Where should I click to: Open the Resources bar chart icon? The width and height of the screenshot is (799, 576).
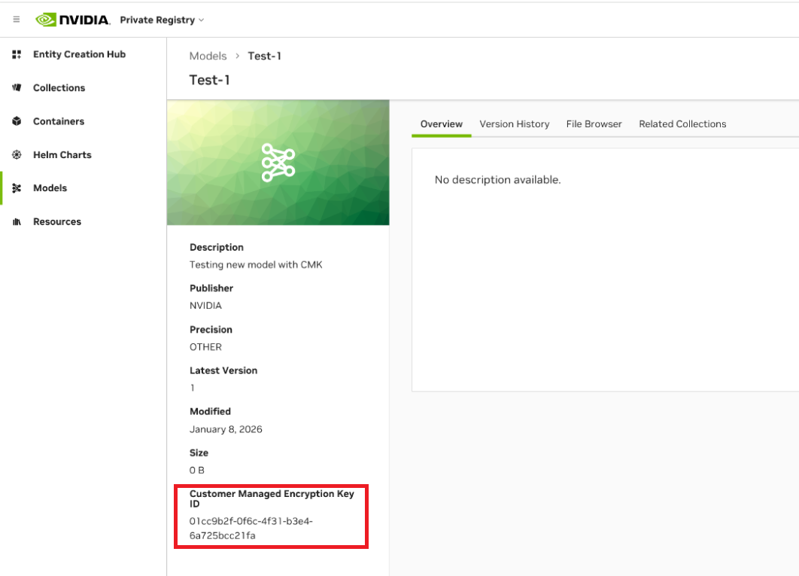coord(17,221)
